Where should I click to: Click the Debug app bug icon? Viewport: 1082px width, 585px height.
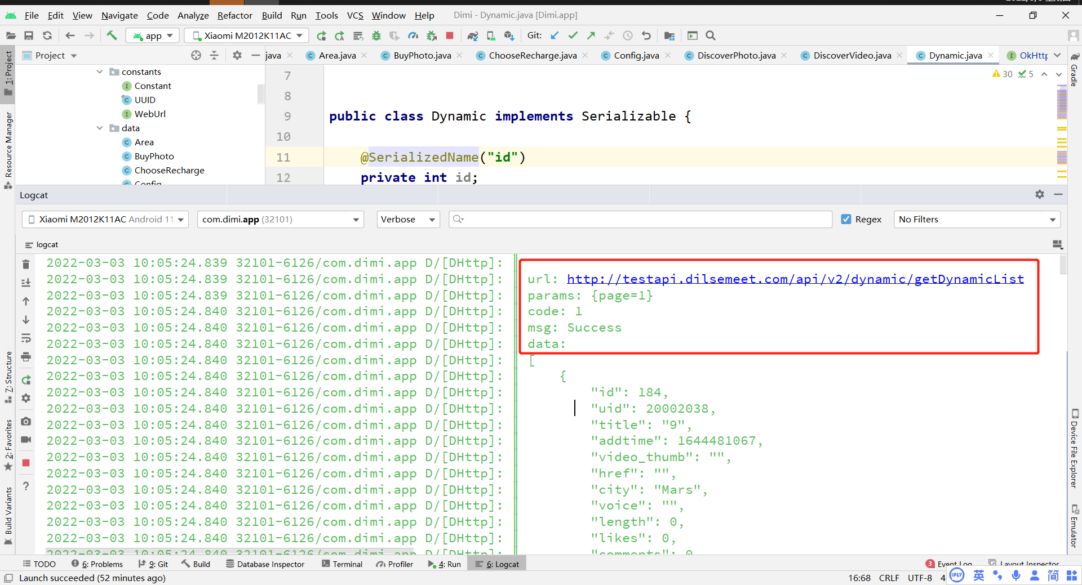coord(376,35)
